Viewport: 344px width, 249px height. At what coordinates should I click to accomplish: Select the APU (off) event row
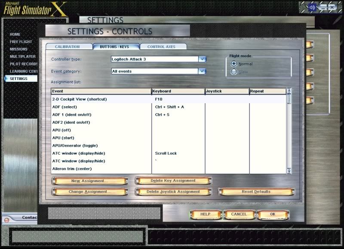169,130
